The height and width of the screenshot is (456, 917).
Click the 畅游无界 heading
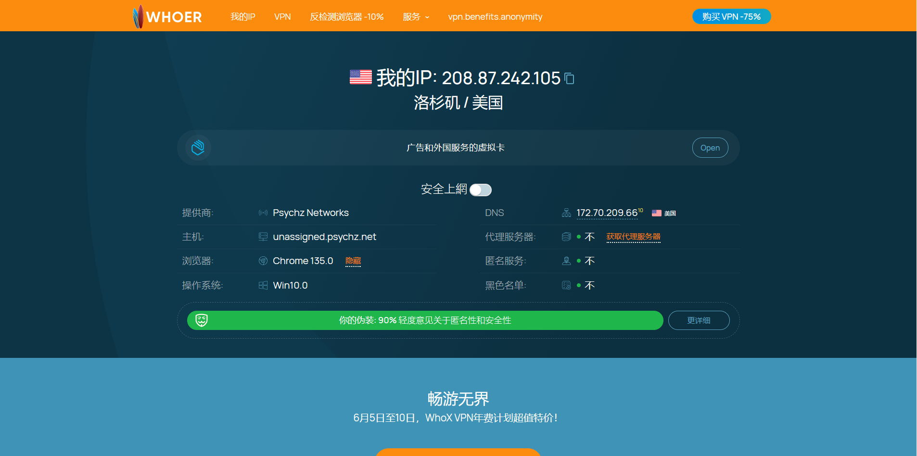tap(458, 399)
